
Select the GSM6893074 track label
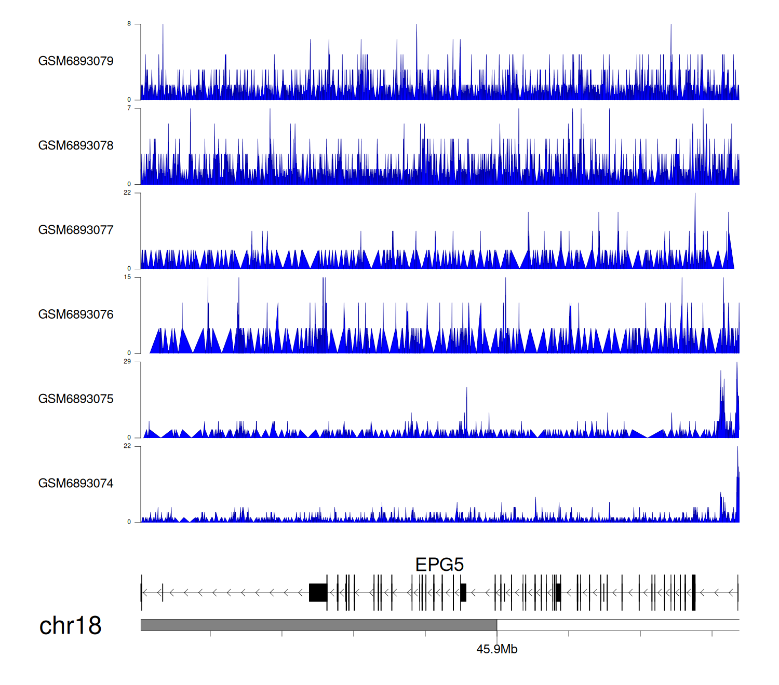coord(76,484)
